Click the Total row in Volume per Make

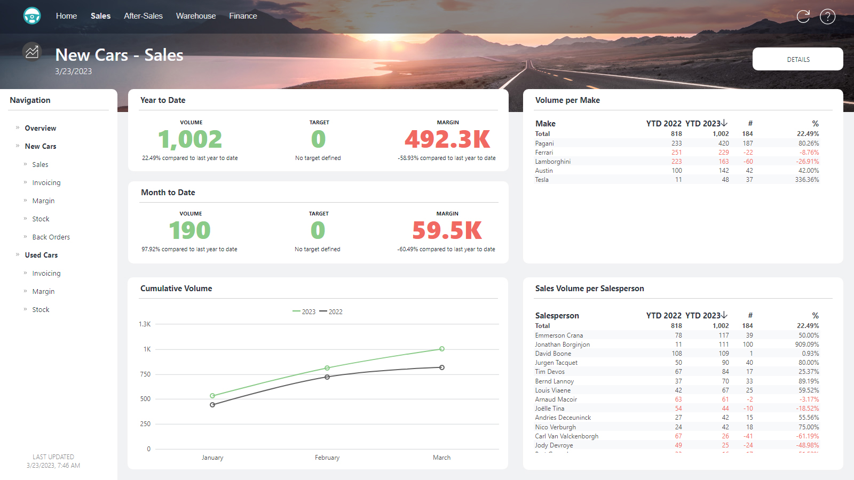tap(677, 134)
